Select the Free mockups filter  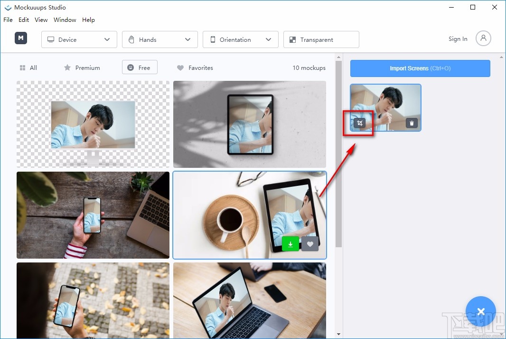pos(139,67)
